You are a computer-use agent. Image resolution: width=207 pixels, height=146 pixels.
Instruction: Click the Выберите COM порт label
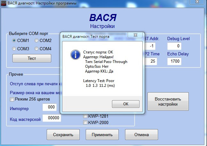[28, 34]
